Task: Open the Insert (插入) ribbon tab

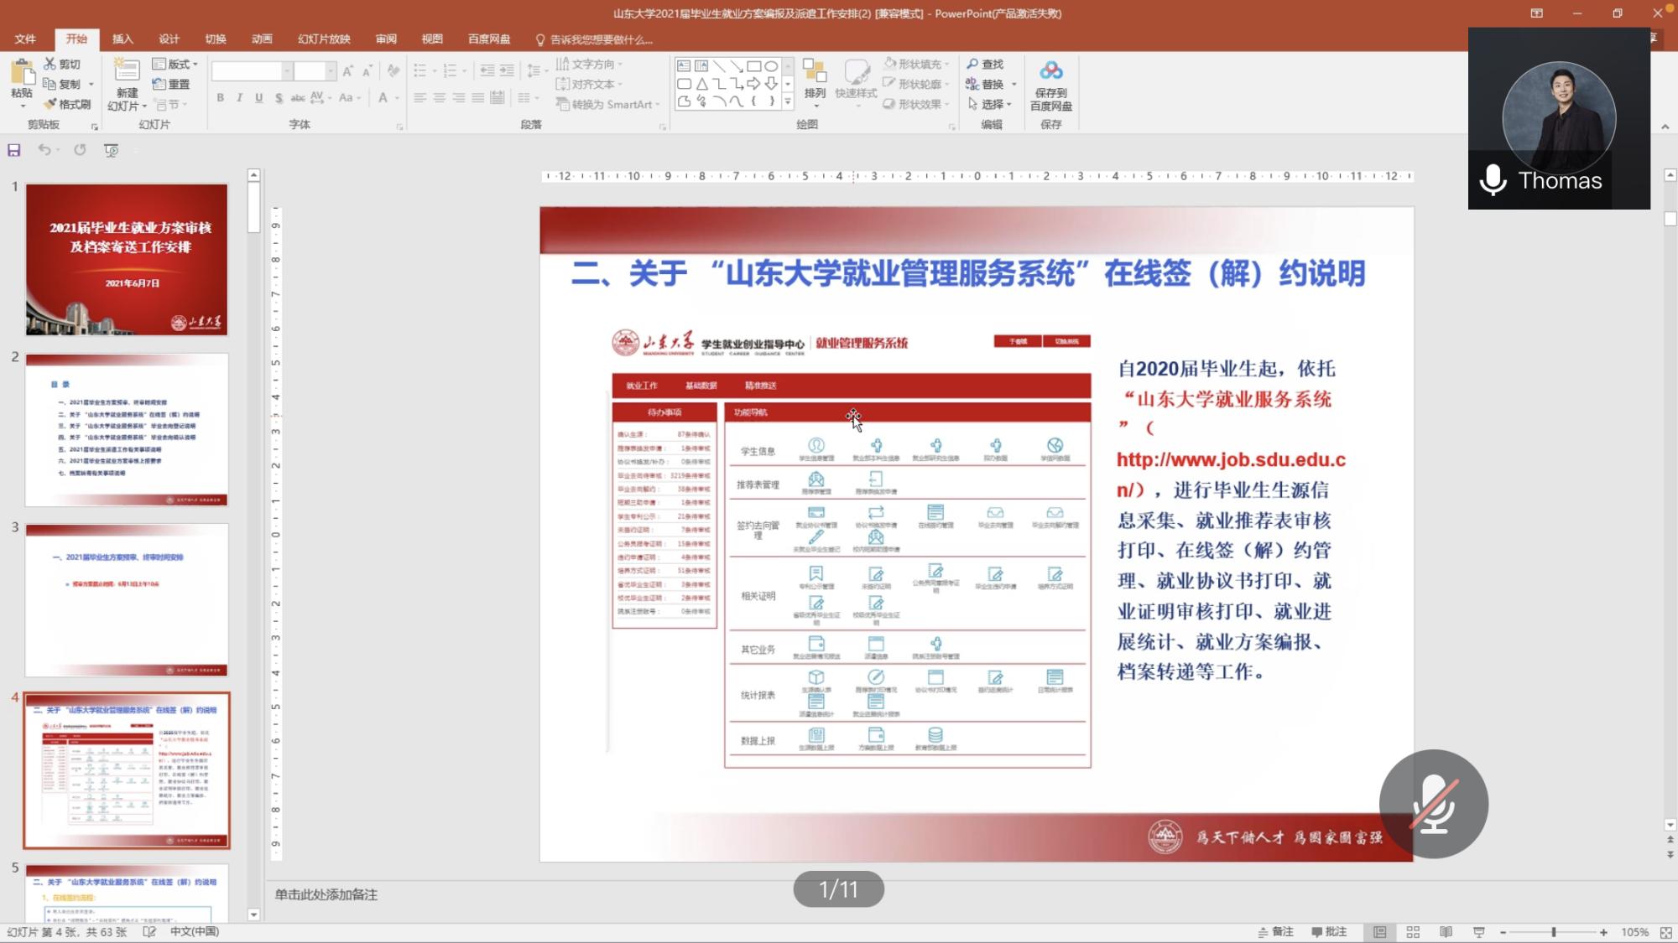Action: (122, 39)
